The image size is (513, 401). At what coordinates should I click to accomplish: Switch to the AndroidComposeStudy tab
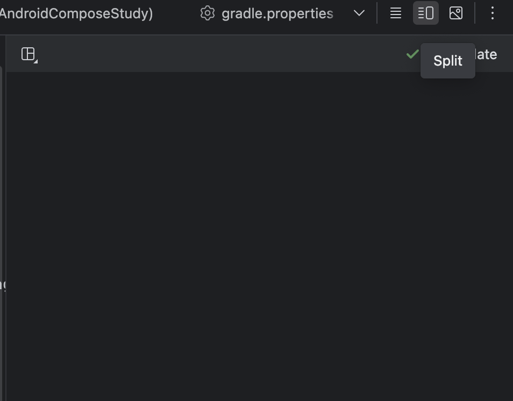coord(76,13)
